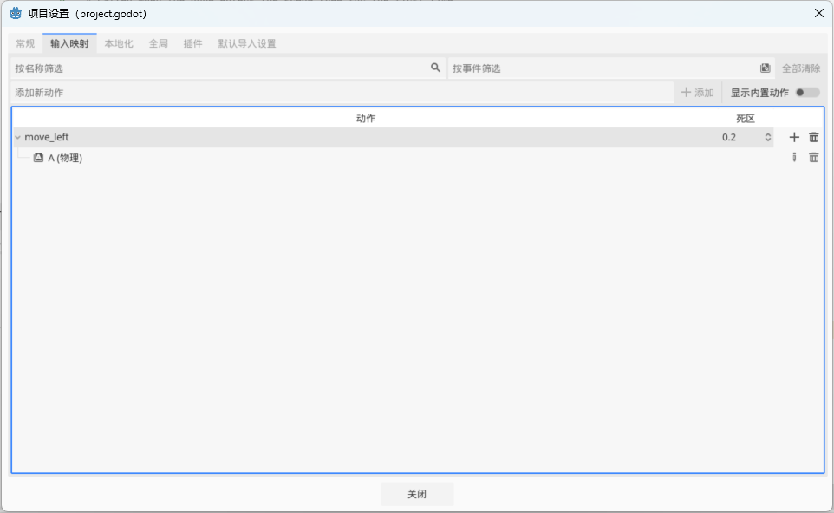Click the magnifier icon in the name filter
Image resolution: width=834 pixels, height=513 pixels.
pyautogui.click(x=435, y=68)
